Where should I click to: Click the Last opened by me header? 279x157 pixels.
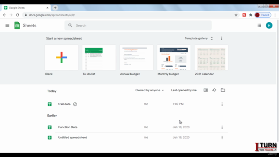pos(184,90)
